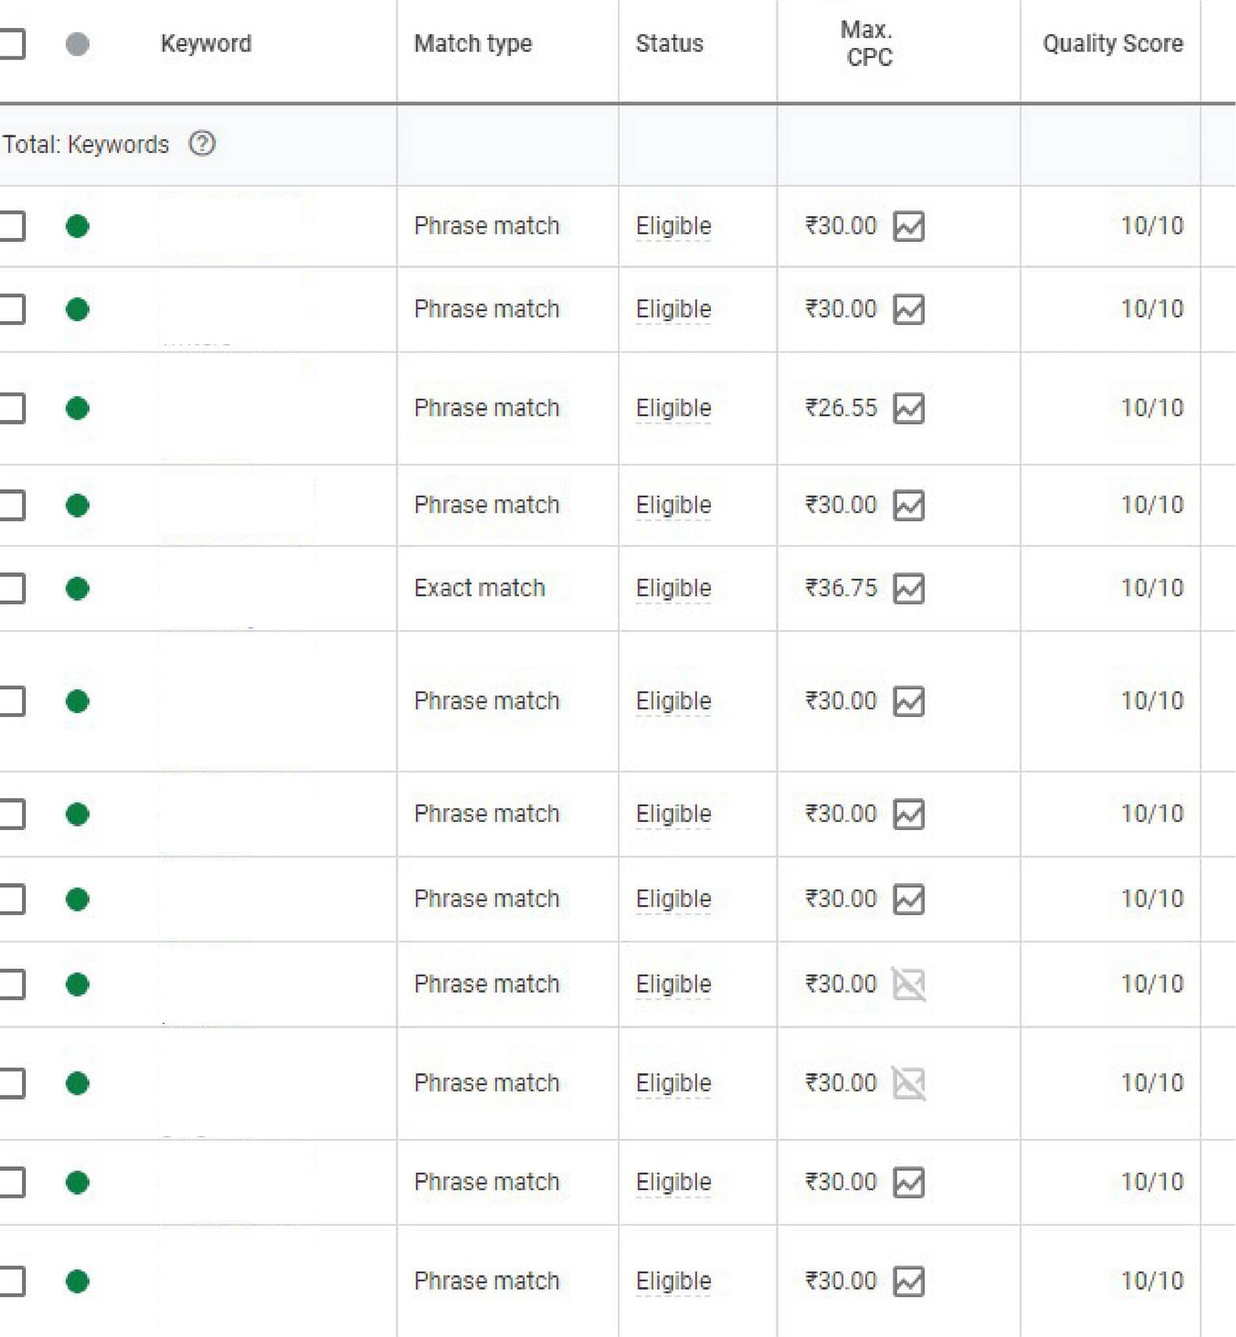This screenshot has width=1236, height=1337.
Task: Click the help icon beside Total: Keywords
Action: coord(202,144)
